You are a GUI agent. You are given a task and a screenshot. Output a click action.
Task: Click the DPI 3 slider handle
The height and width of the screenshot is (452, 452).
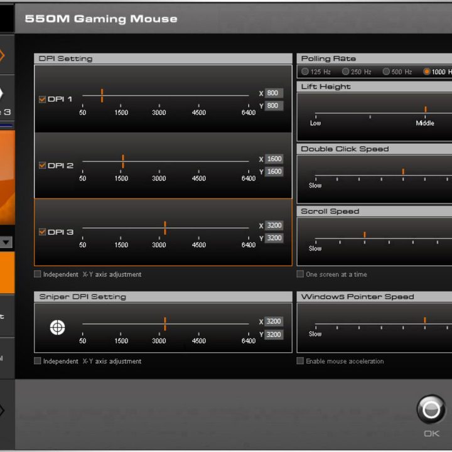(x=165, y=228)
